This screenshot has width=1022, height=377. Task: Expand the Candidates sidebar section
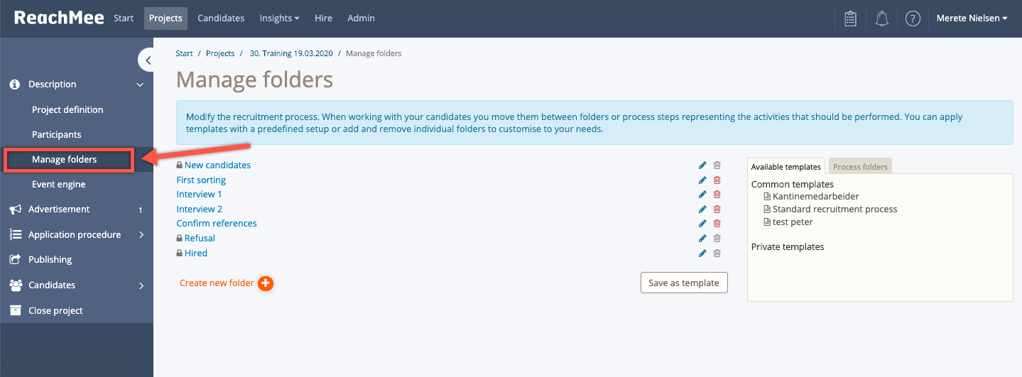pos(77,285)
